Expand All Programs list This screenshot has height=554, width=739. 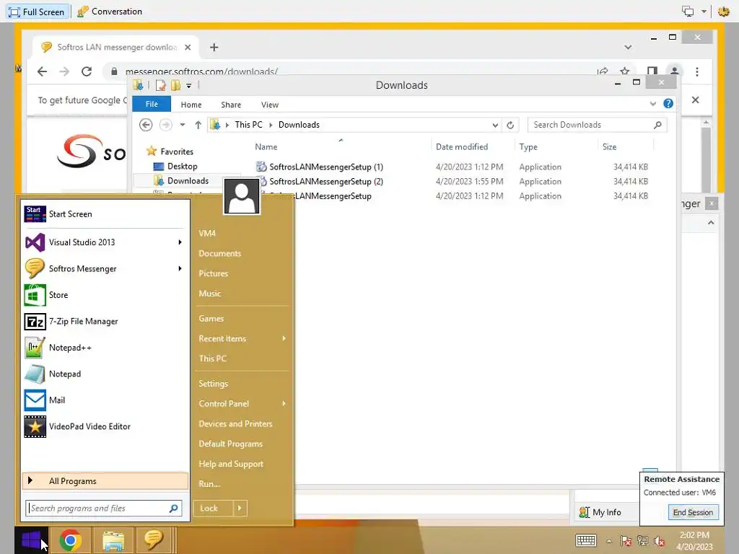click(105, 481)
